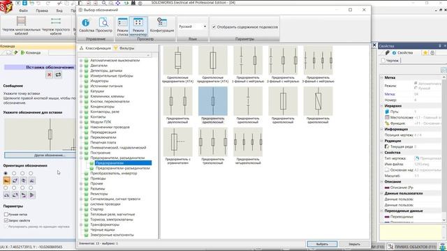Select Электронные компоненты in the tree
The height and width of the screenshot is (251, 447).
(112, 235)
